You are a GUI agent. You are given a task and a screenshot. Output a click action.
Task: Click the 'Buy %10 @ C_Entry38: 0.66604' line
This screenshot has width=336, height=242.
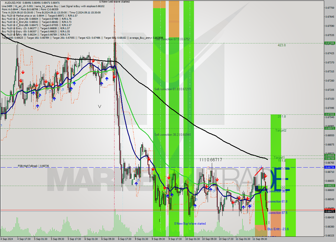pos(36,19)
